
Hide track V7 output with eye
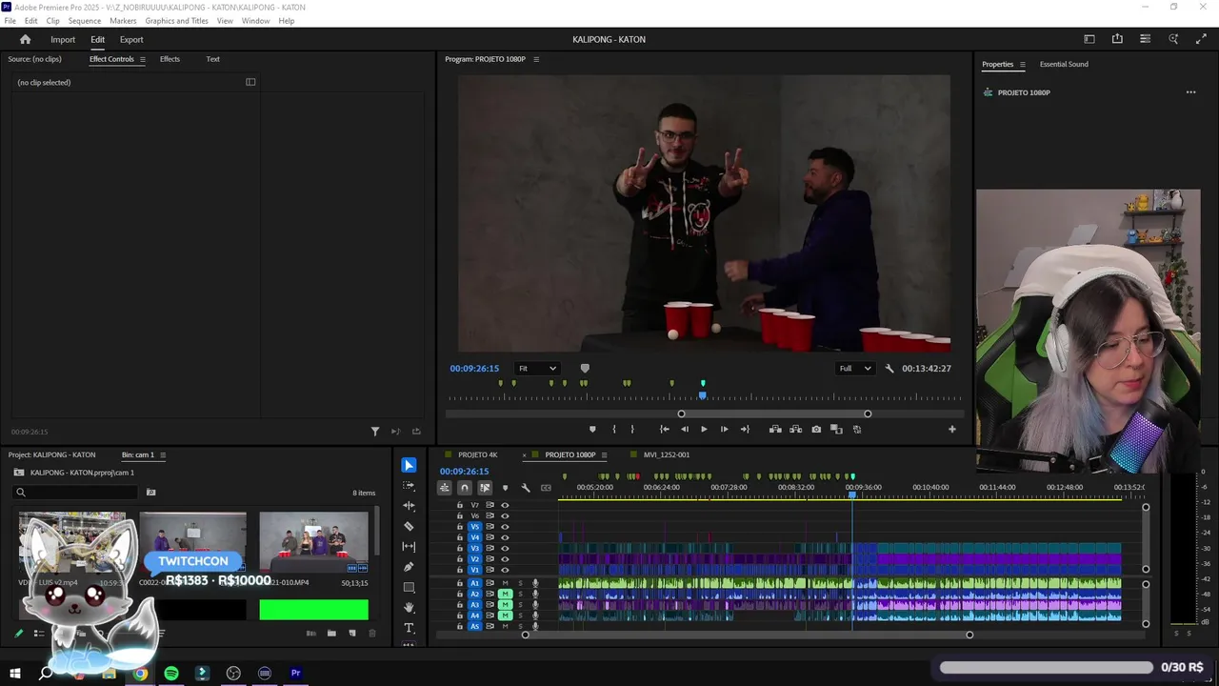pos(505,505)
